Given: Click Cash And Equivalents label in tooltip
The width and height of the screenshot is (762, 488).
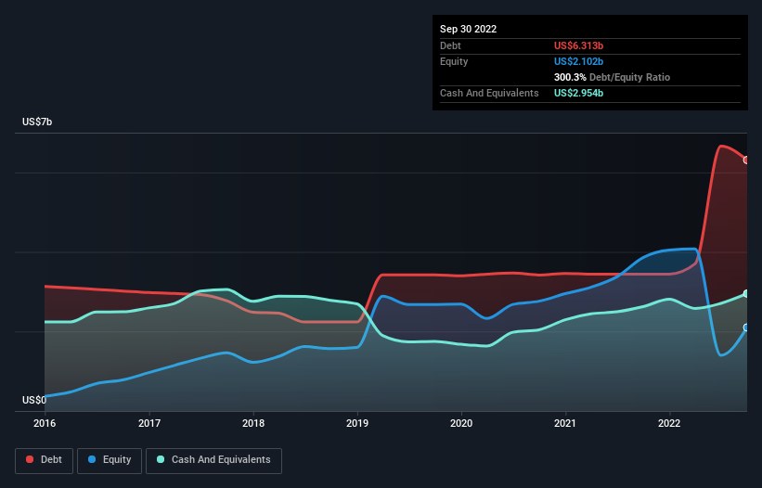Looking at the screenshot, I should pyautogui.click(x=489, y=93).
